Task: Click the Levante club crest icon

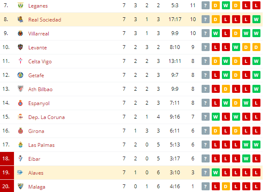Action: 20,47
